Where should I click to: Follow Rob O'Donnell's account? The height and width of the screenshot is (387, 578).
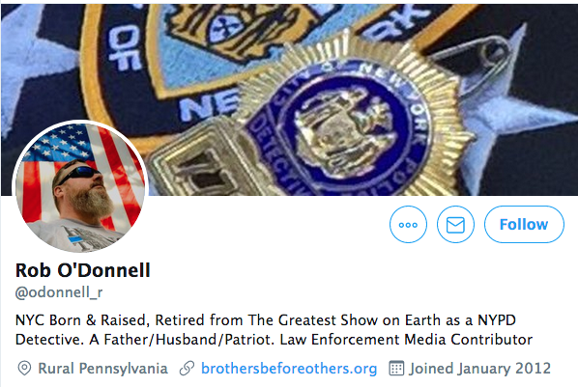pyautogui.click(x=524, y=224)
